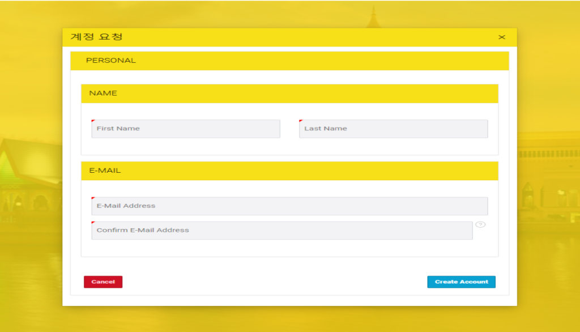580x332 pixels.
Task: Click into the Last Name field
Action: click(393, 129)
